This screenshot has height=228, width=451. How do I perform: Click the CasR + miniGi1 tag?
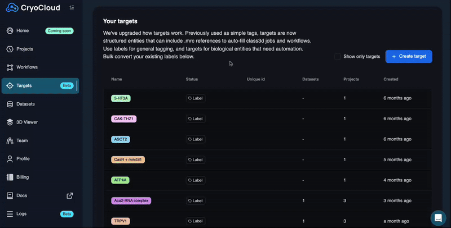tap(128, 159)
